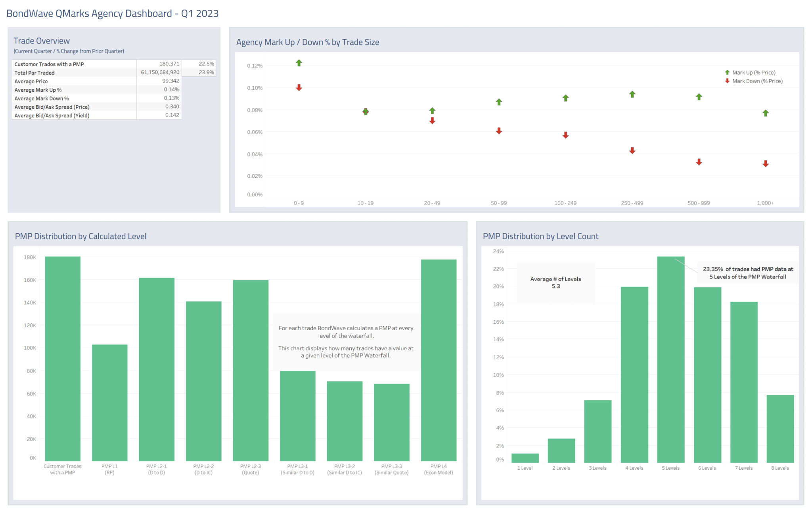
Task: Select the PMP Distribution by Level Count title
Action: (540, 236)
